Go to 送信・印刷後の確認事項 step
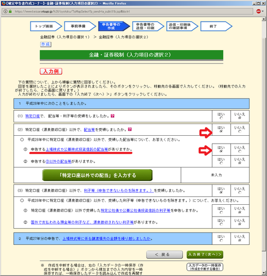The height and width of the screenshot is (276, 267). coord(182,26)
